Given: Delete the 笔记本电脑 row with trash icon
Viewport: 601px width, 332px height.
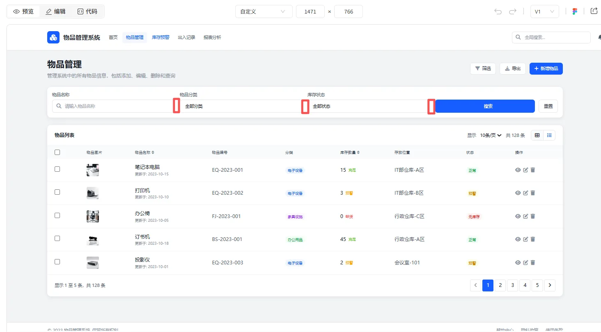Looking at the screenshot, I should tap(533, 170).
